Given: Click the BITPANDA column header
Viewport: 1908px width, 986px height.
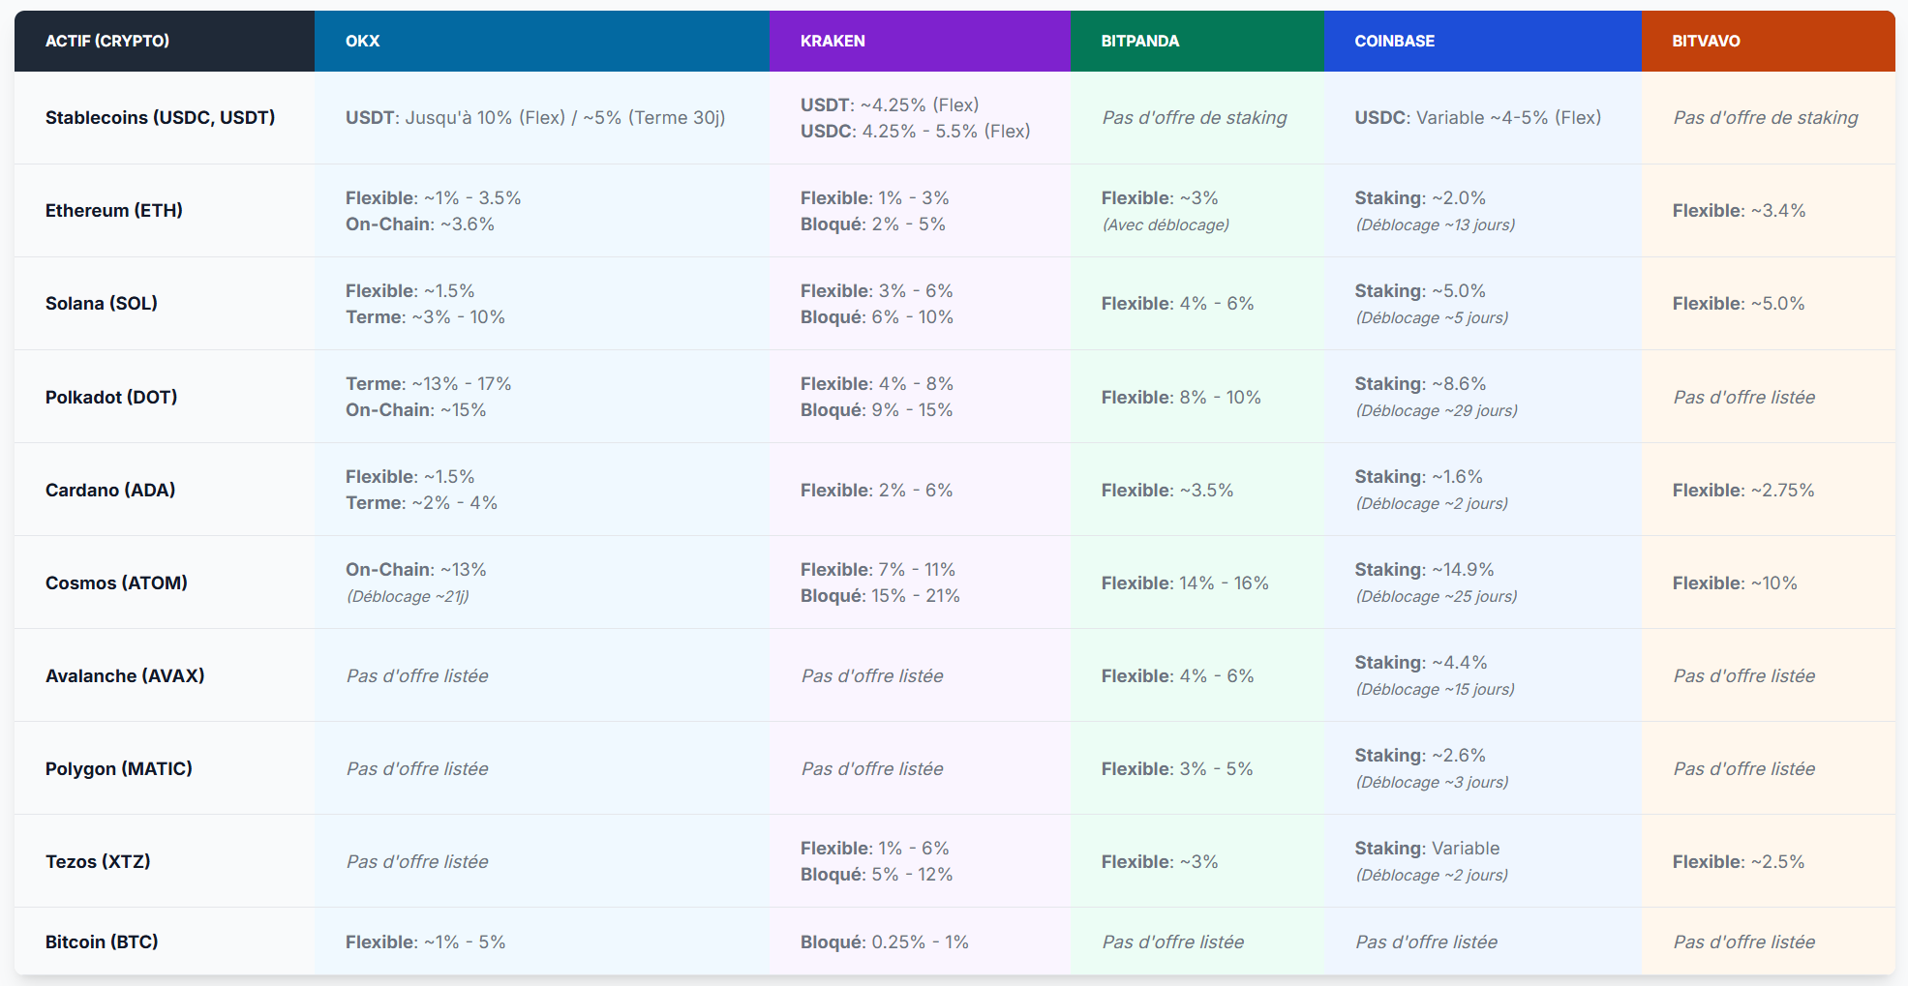Looking at the screenshot, I should pyautogui.click(x=1196, y=41).
